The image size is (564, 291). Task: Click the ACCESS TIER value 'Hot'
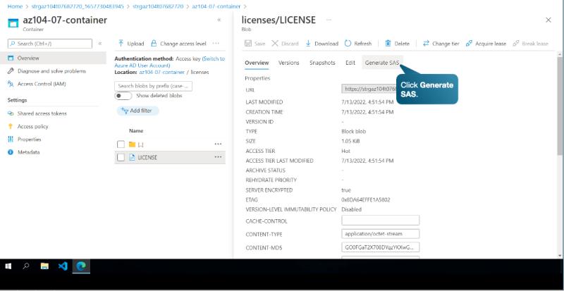pos(345,151)
